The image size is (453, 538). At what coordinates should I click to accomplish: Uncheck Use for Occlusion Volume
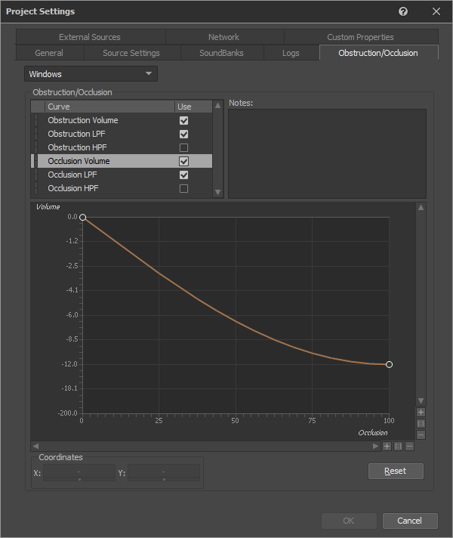click(183, 161)
